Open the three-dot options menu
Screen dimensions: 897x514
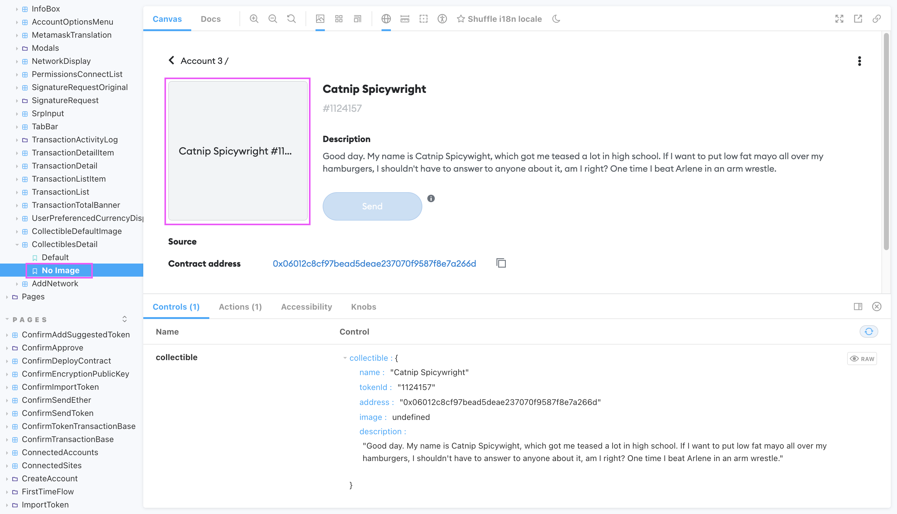click(859, 61)
